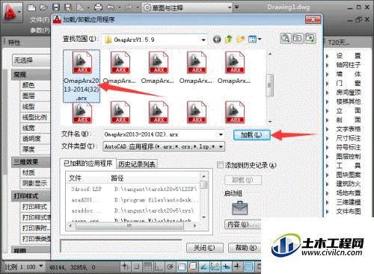Switch to the history list tab
The height and width of the screenshot is (274, 374).
[x=137, y=164]
